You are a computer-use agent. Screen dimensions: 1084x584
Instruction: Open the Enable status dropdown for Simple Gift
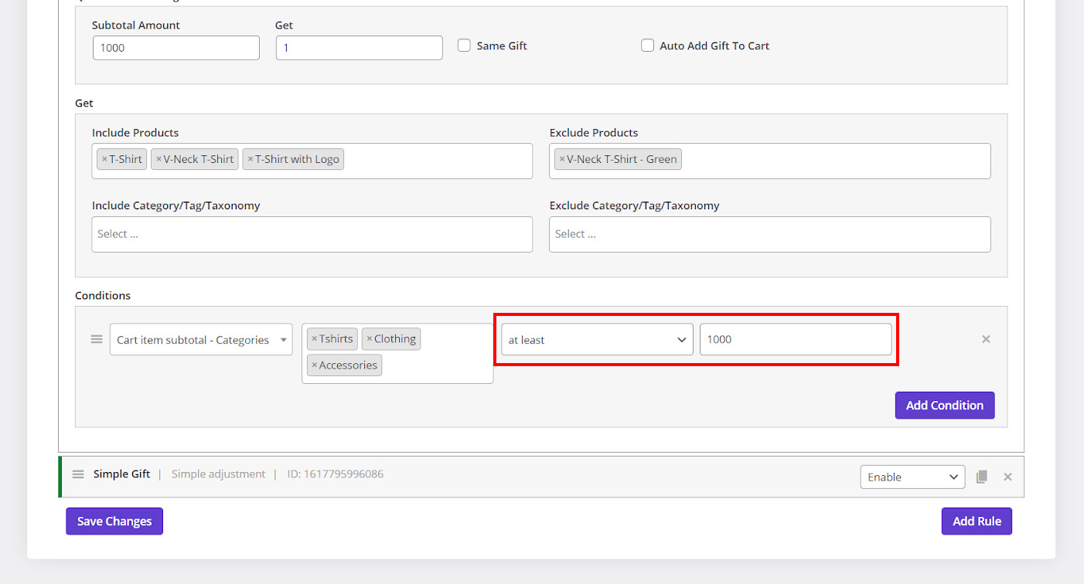(912, 477)
